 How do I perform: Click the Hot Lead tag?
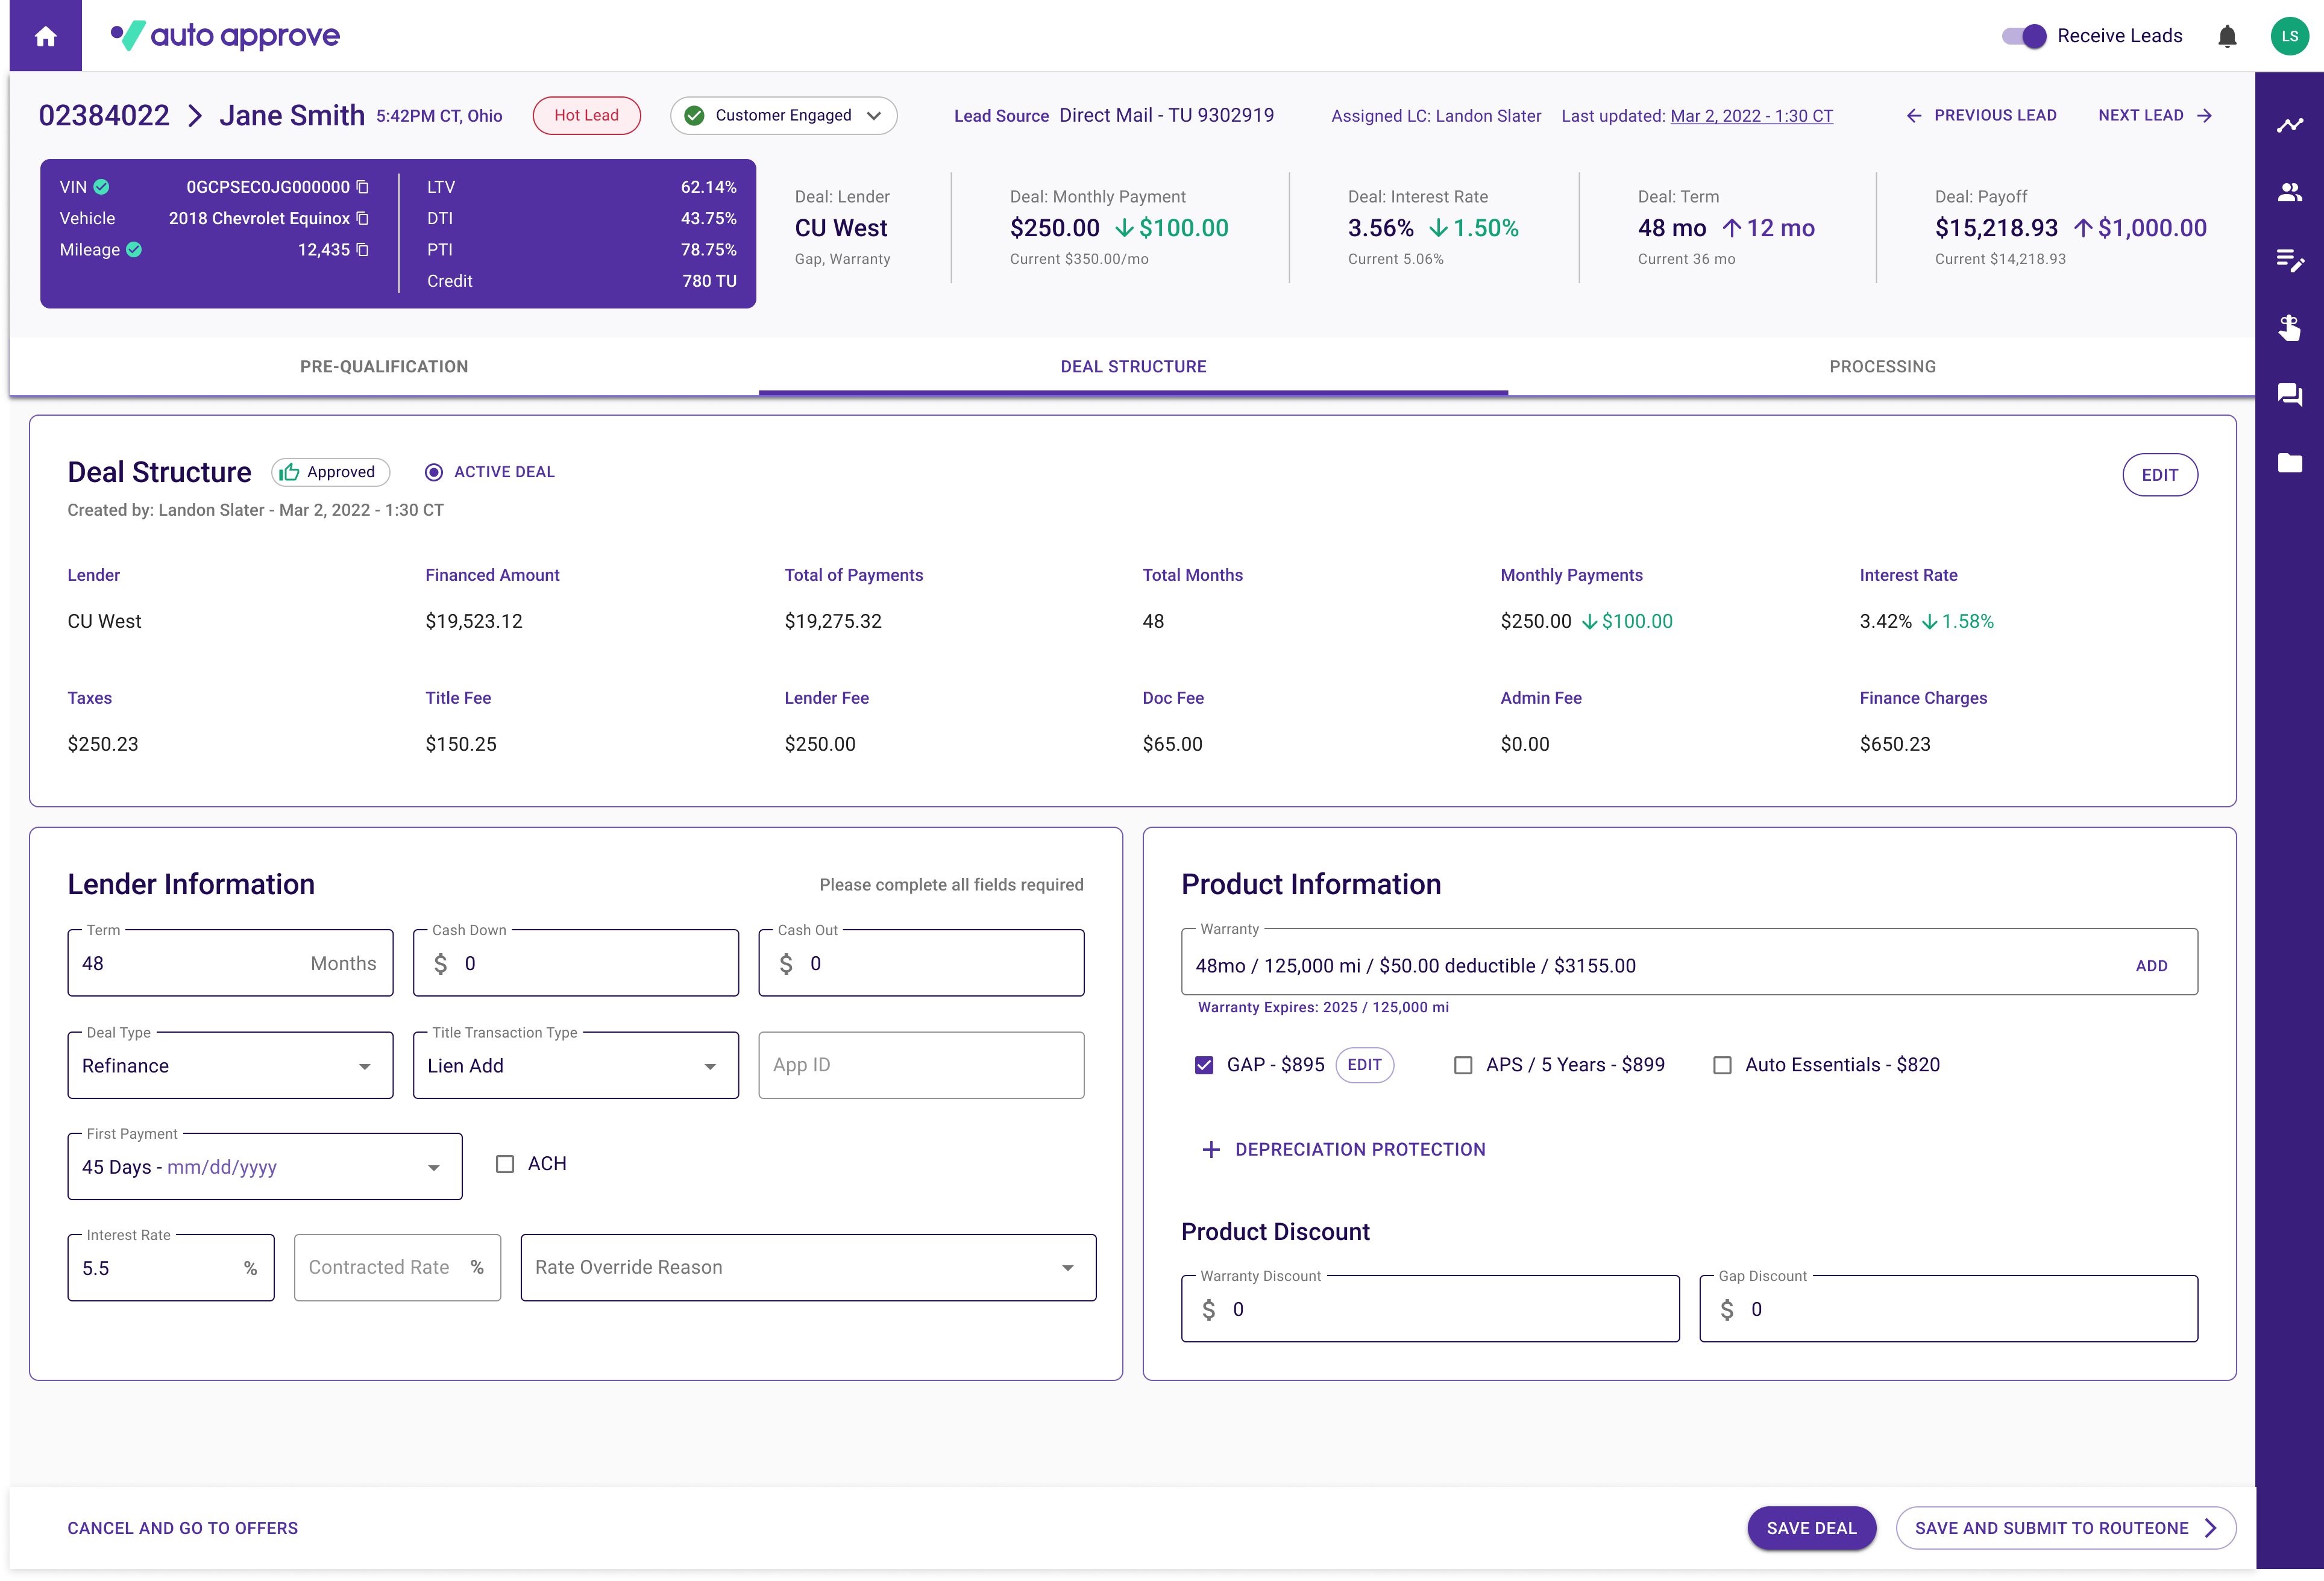(x=586, y=116)
